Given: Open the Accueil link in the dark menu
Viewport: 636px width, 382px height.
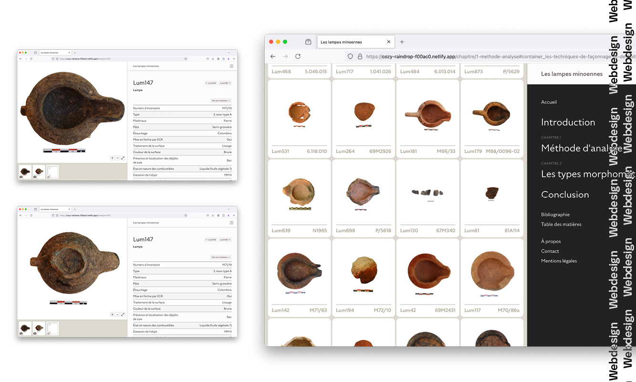Looking at the screenshot, I should pyautogui.click(x=549, y=102).
